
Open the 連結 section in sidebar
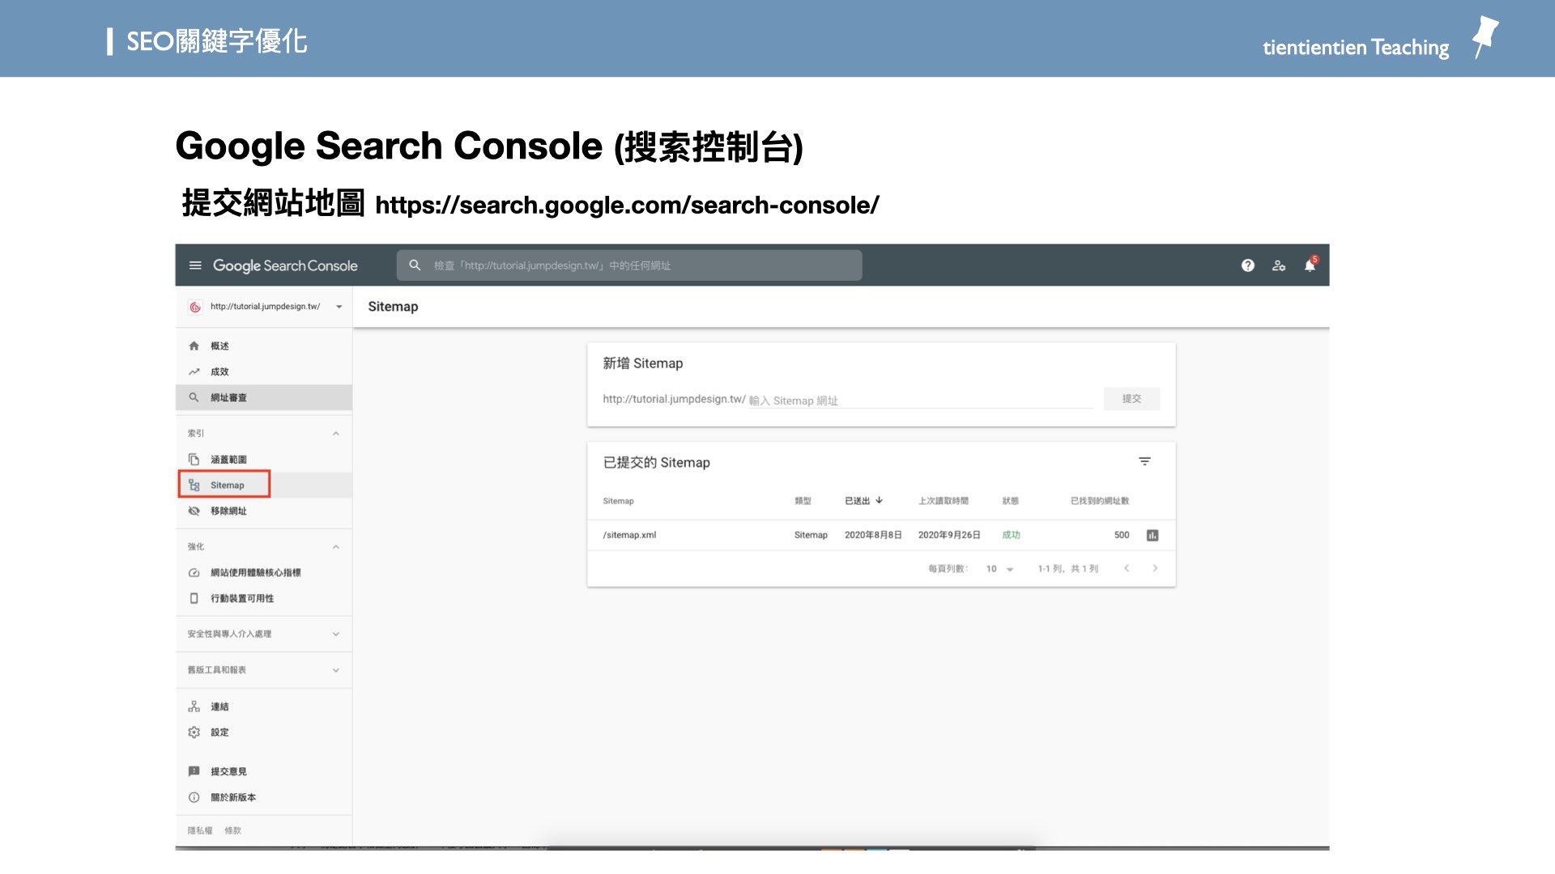tap(219, 706)
